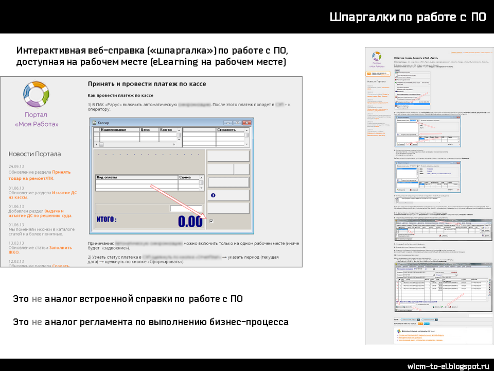Click the Portal «Моя Работа» lifebuoy logo
This screenshot has height=371, width=494.
click(x=36, y=94)
